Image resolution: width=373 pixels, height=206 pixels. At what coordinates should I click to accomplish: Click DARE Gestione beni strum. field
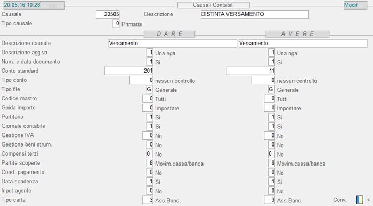click(x=150, y=144)
